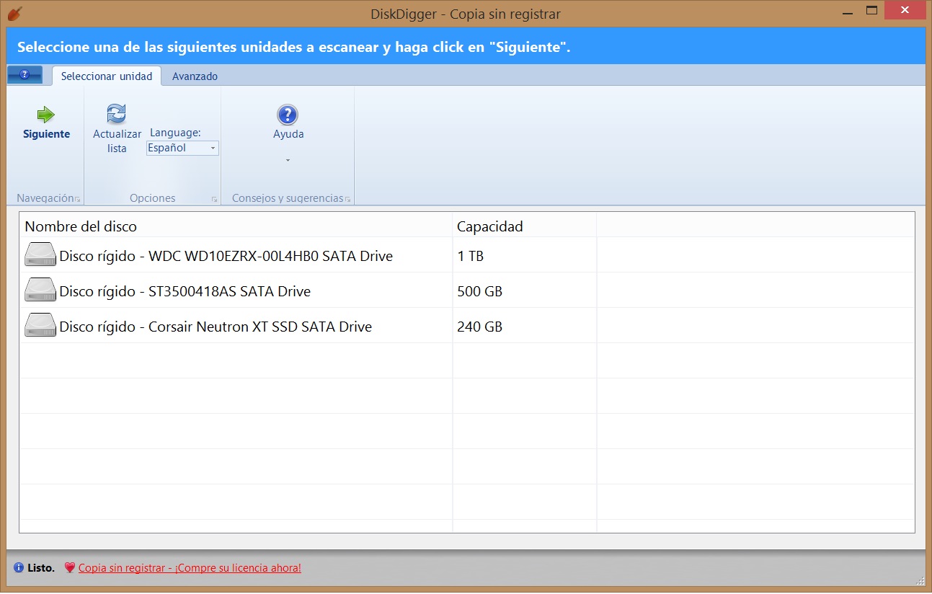Screen dimensions: 932x594
Task: Click the drive icon for WDC WD10EZRX disk
Action: tap(40, 254)
